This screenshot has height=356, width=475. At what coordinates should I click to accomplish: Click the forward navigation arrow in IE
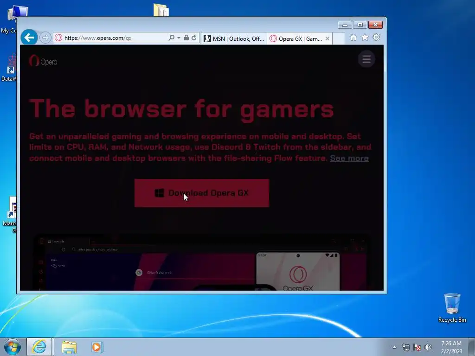tap(45, 38)
